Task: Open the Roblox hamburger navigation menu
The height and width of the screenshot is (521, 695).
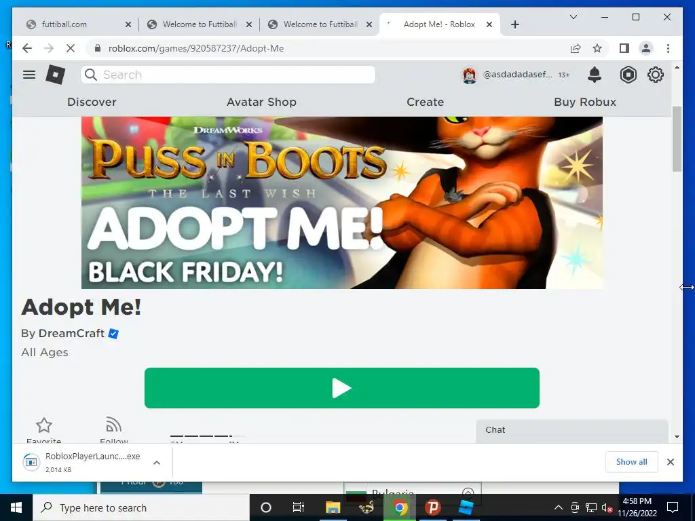Action: pyautogui.click(x=29, y=75)
